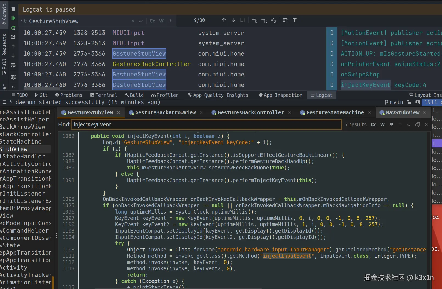This screenshot has width=442, height=289.
Task: Open the Profiler tool window
Action: pos(165,95)
